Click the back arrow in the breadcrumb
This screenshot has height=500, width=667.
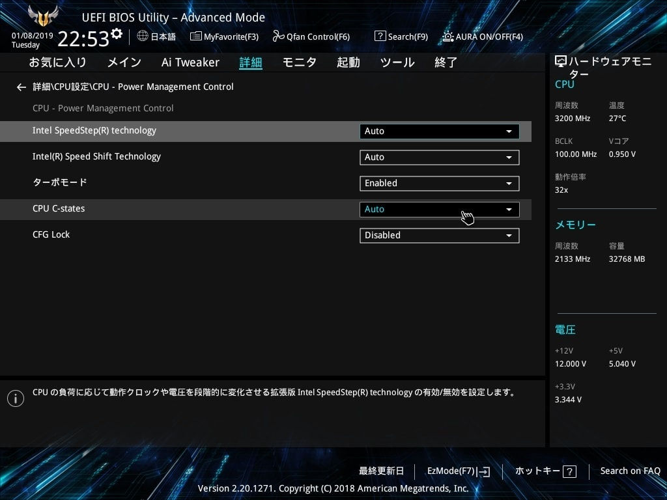coord(21,87)
